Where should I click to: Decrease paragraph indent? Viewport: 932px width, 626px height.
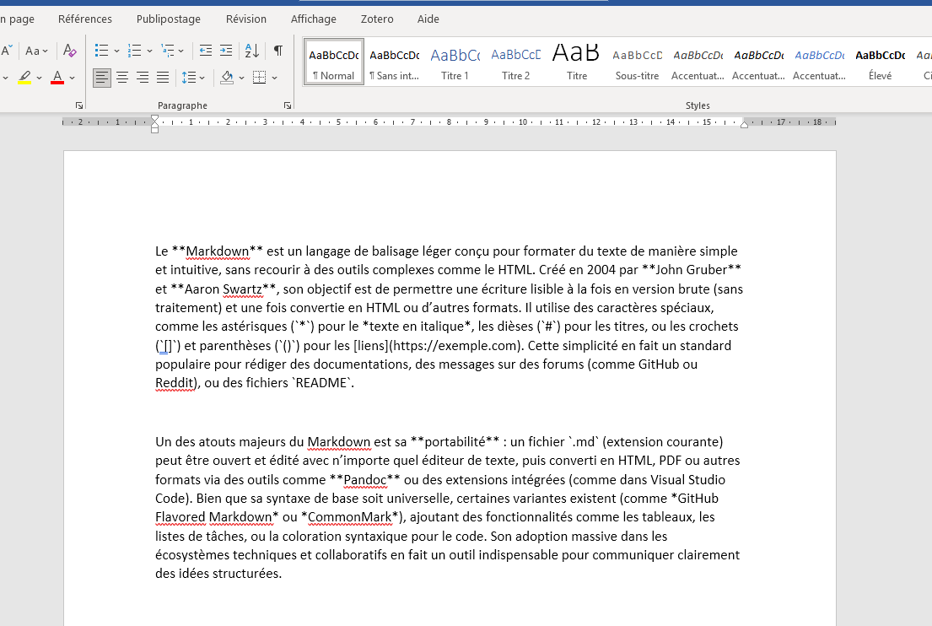click(x=206, y=51)
